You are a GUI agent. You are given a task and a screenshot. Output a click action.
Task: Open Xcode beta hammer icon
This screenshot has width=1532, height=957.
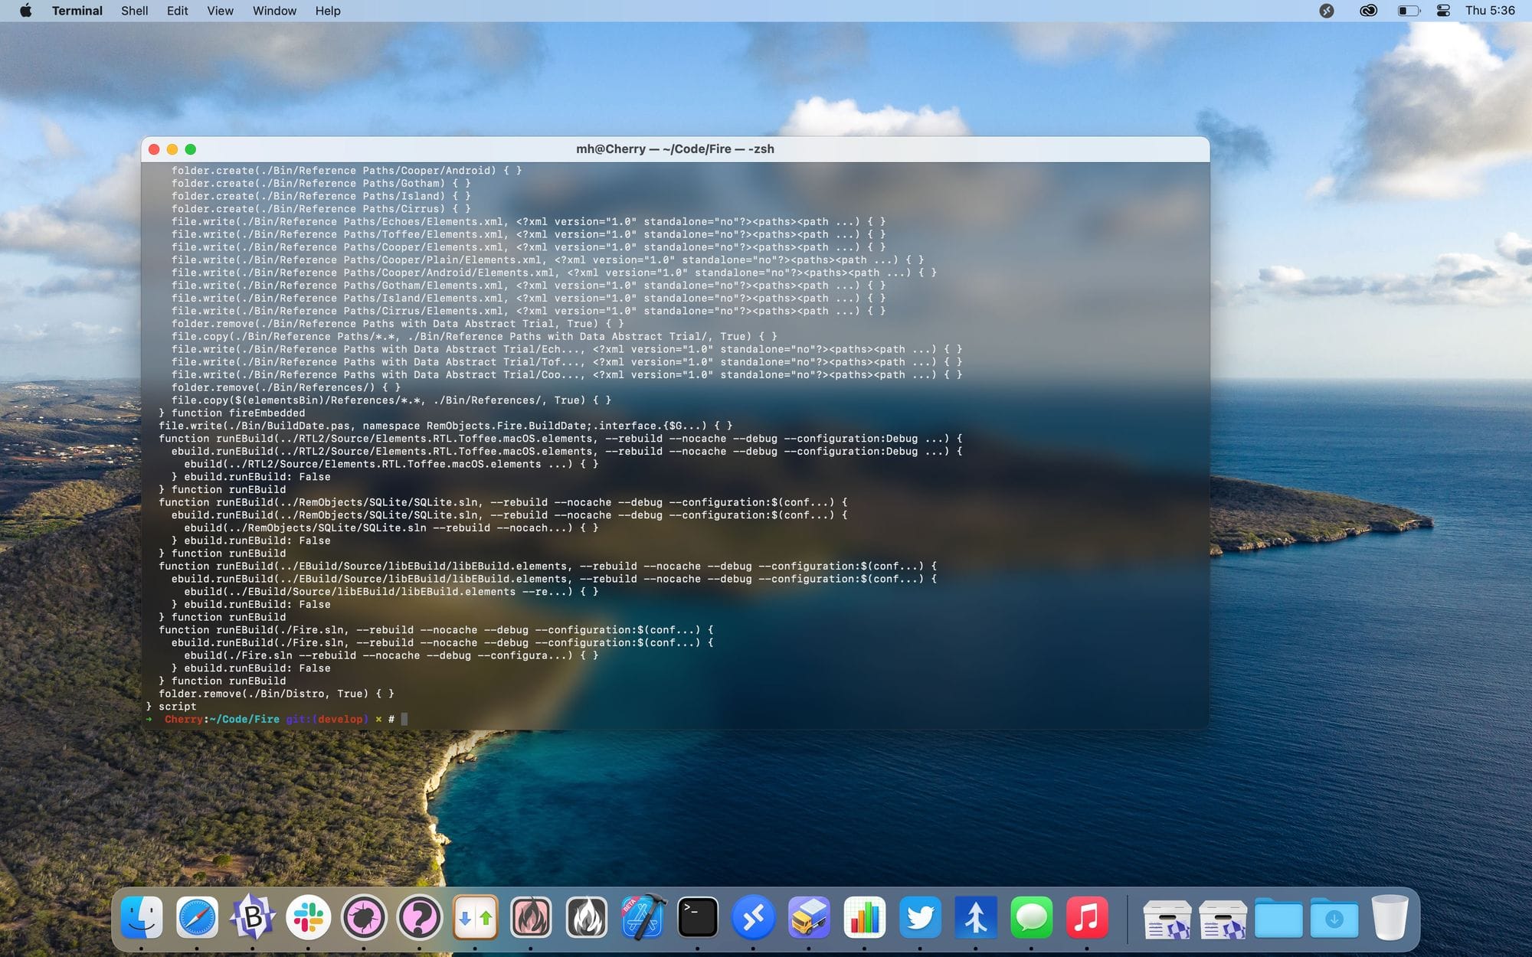tap(642, 917)
